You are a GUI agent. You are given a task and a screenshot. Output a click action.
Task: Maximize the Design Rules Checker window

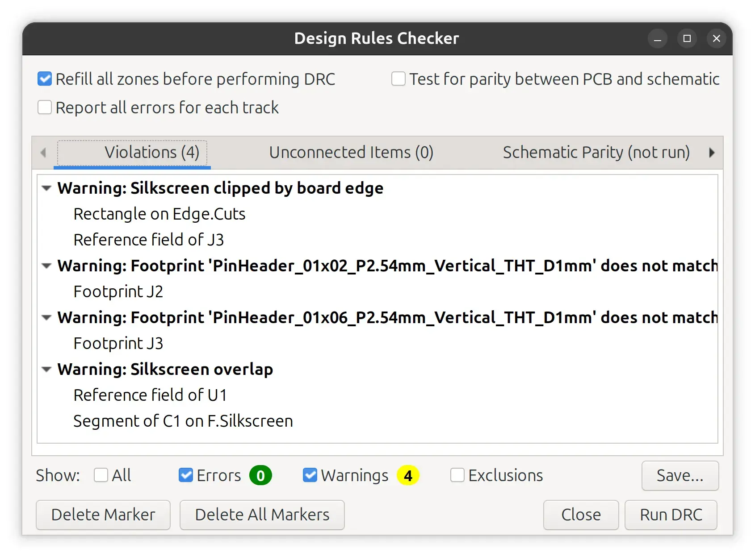point(687,39)
